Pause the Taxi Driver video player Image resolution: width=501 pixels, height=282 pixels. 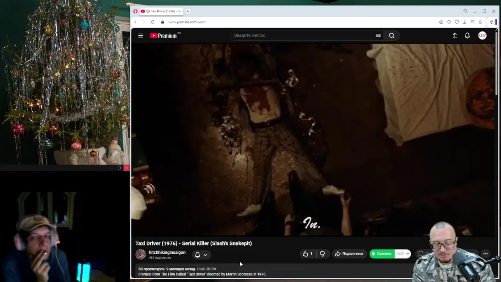tap(313, 139)
